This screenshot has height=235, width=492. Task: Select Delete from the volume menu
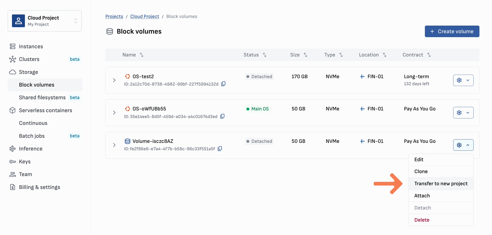click(x=422, y=220)
